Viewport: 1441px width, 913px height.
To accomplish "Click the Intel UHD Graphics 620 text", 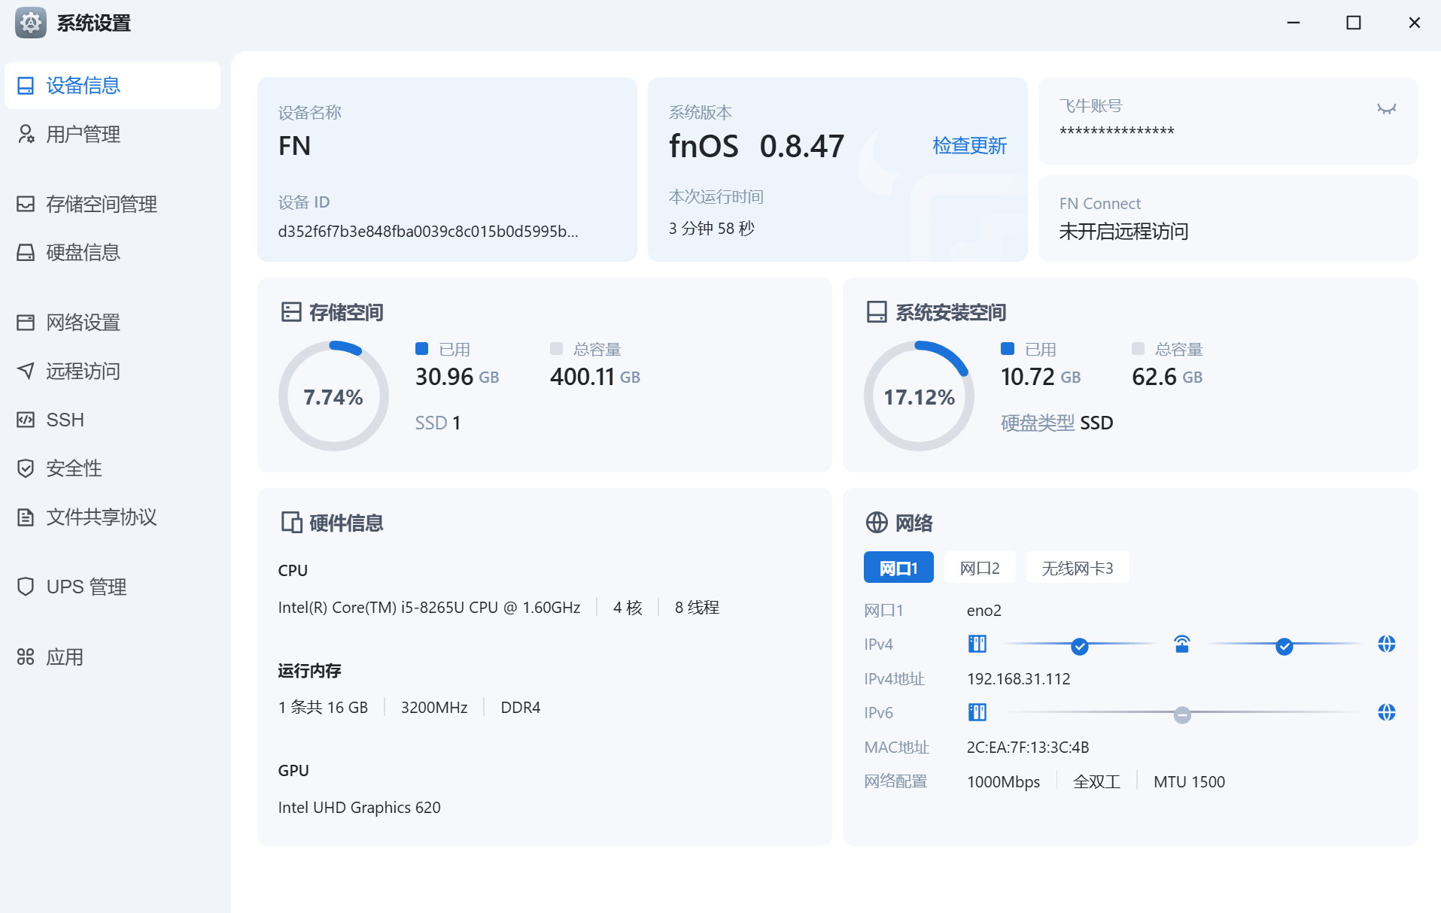I will 359,808.
